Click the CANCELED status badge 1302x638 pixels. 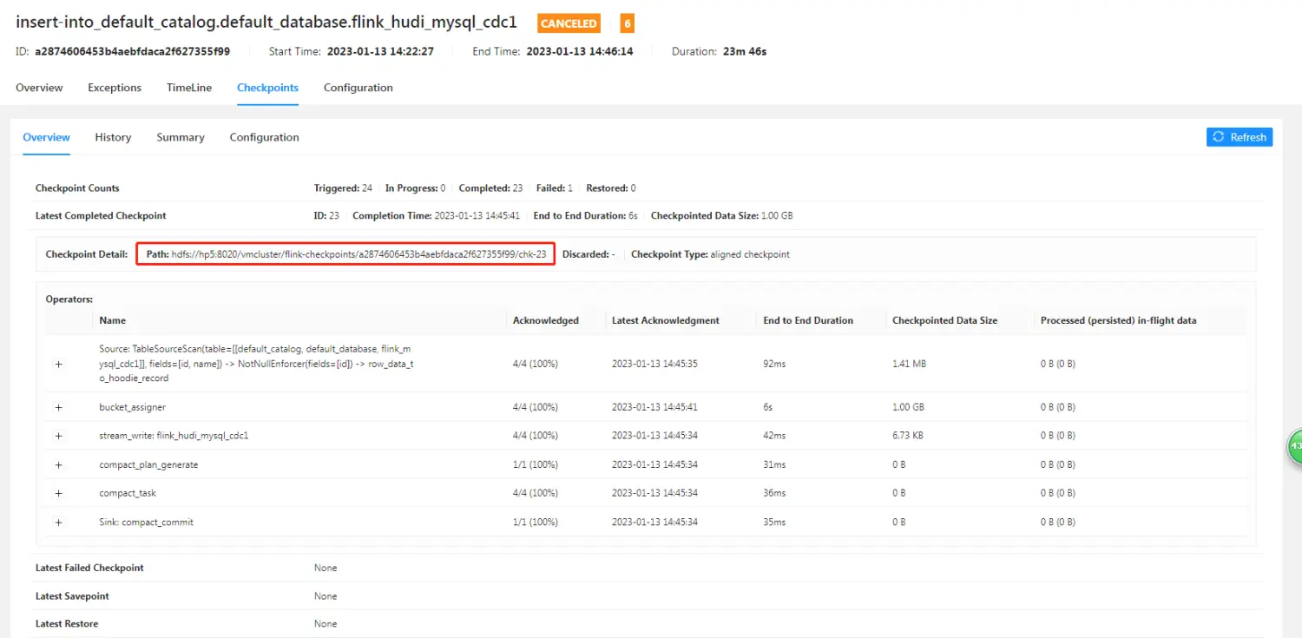point(569,23)
